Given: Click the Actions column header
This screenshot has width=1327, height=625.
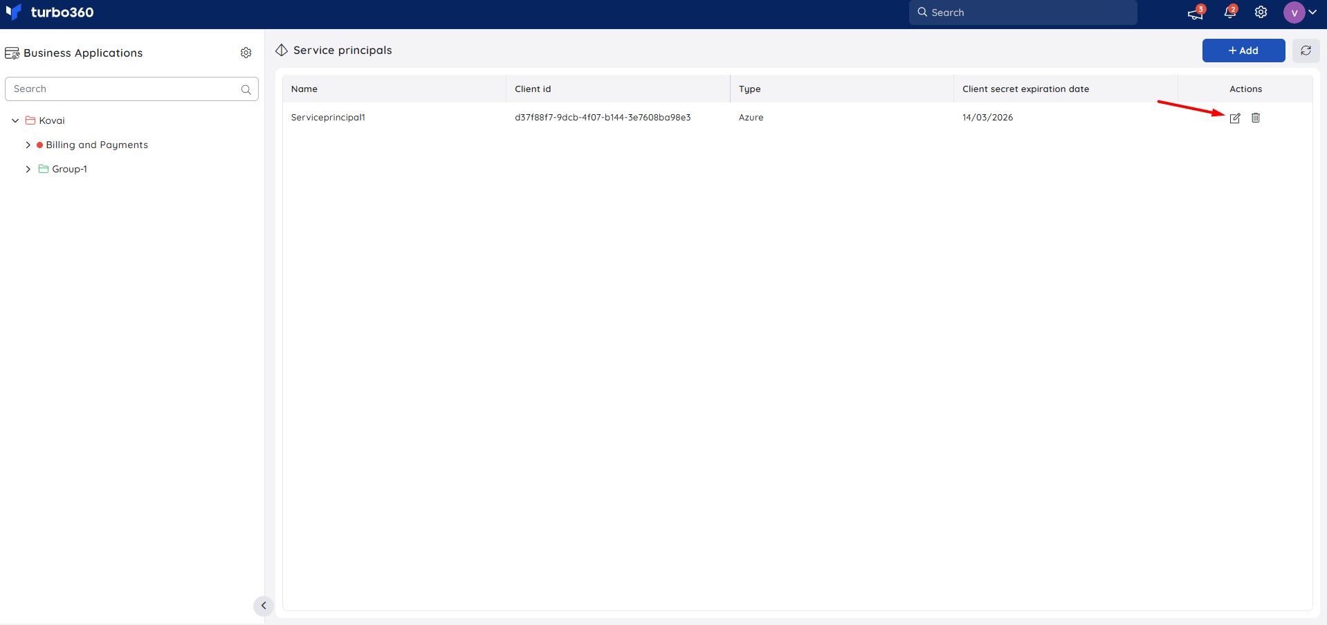Looking at the screenshot, I should pos(1245,89).
